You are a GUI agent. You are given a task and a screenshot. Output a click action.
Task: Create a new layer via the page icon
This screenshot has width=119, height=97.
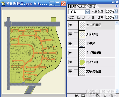click(105, 95)
